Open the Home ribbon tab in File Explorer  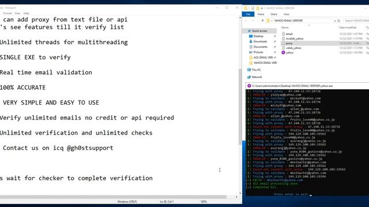261,14
